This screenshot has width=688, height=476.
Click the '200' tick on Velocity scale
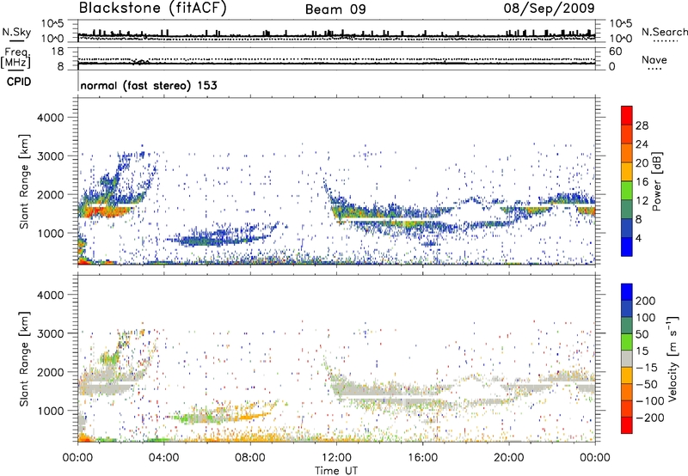coord(646,301)
